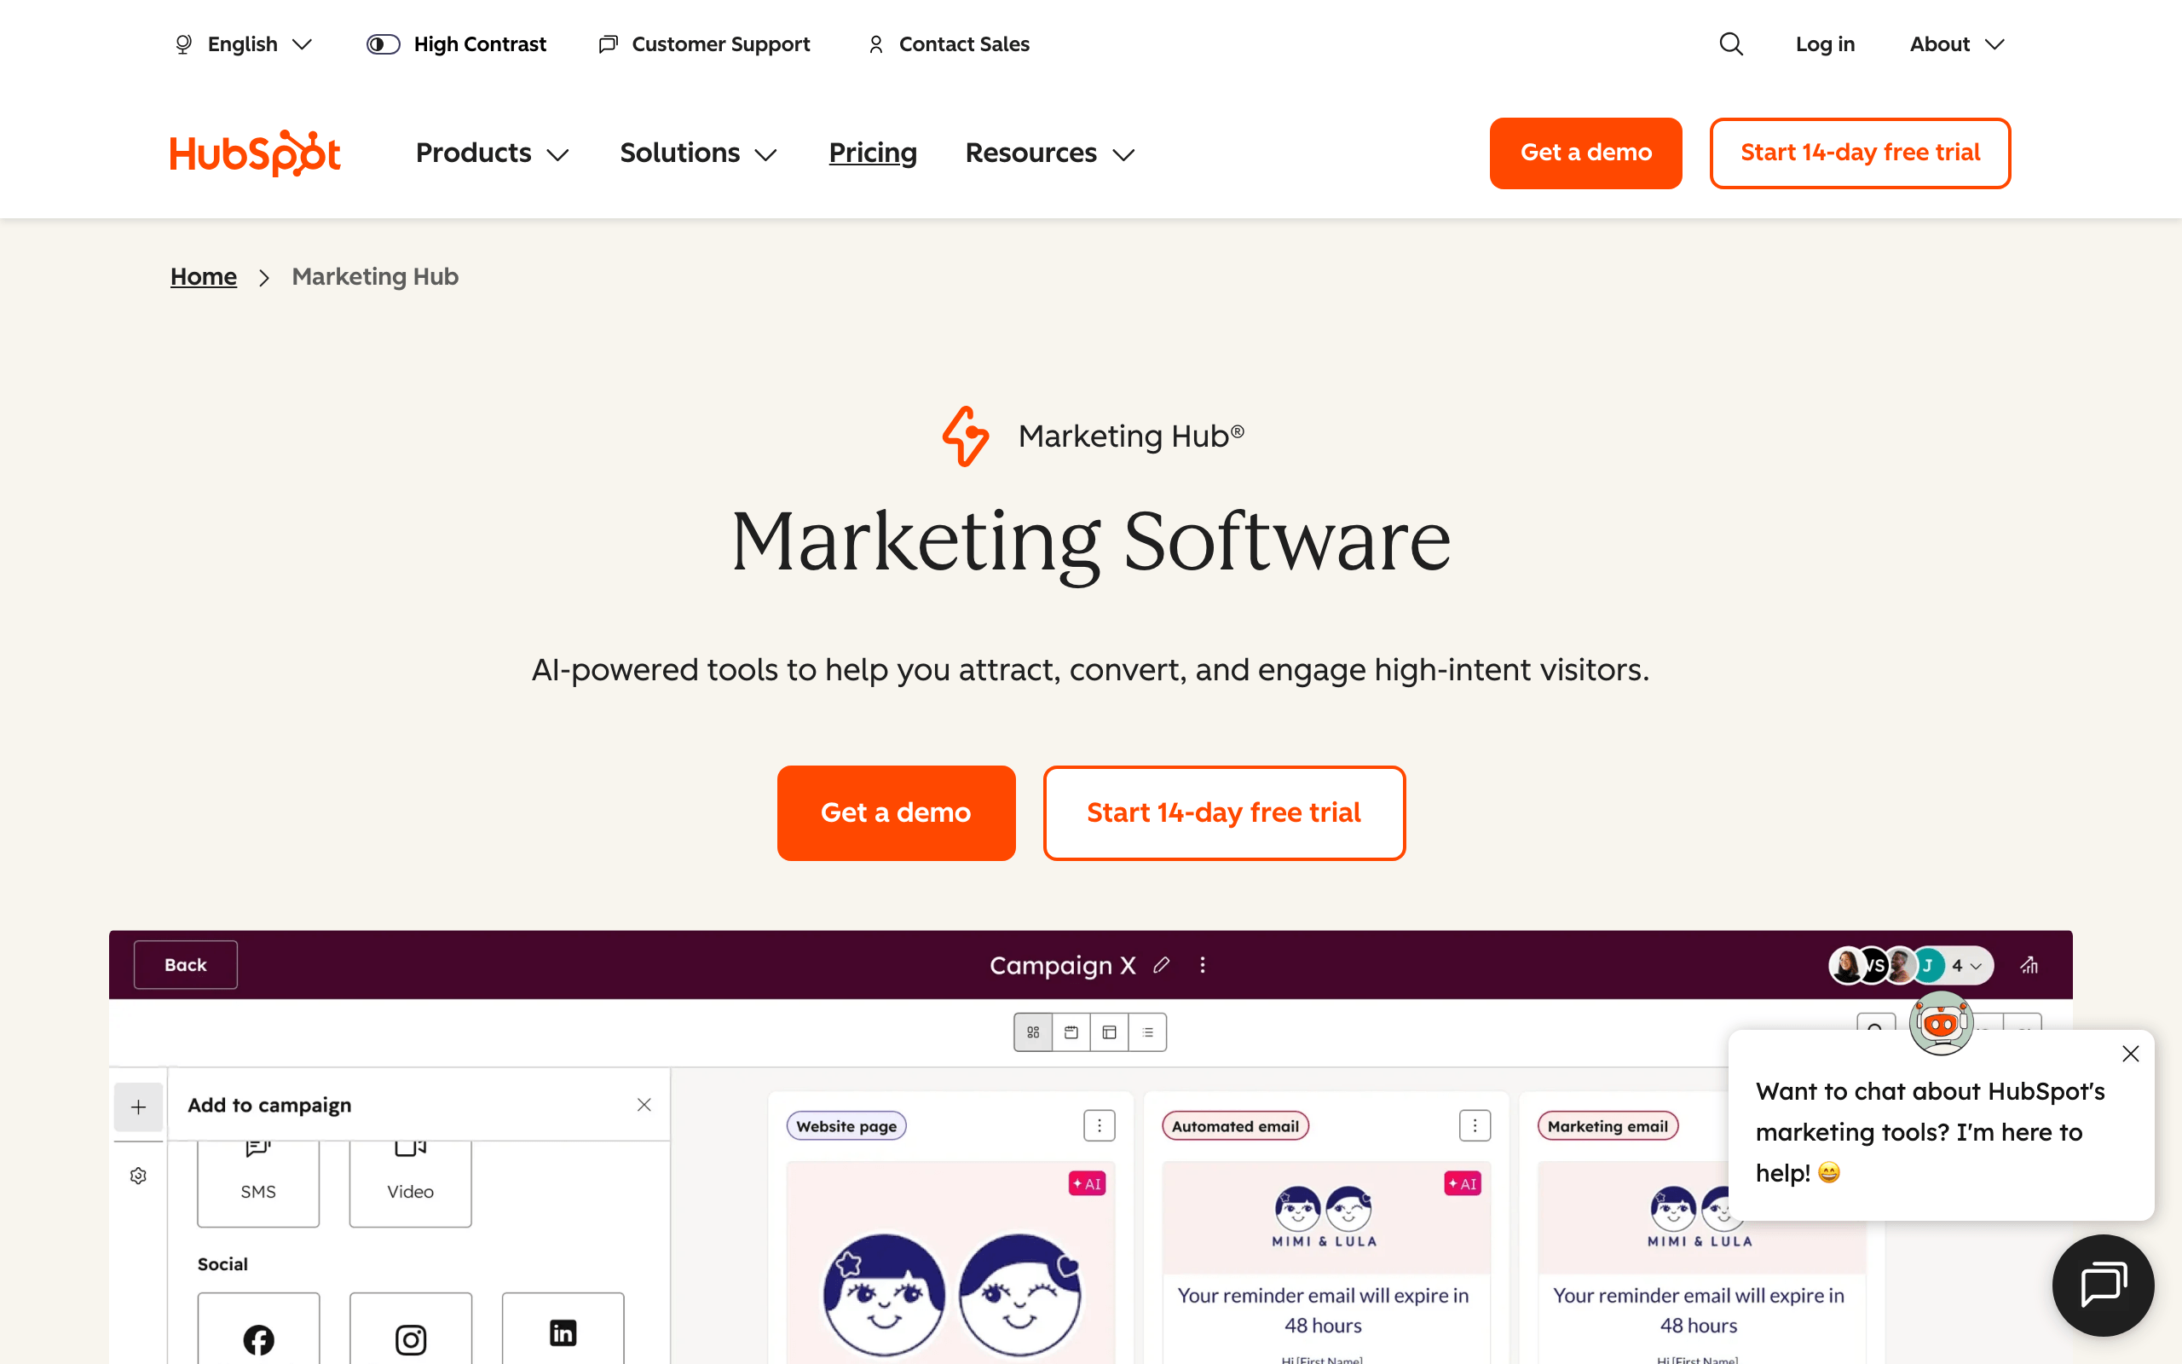
Task: Open the Customer Support link
Action: 704,44
